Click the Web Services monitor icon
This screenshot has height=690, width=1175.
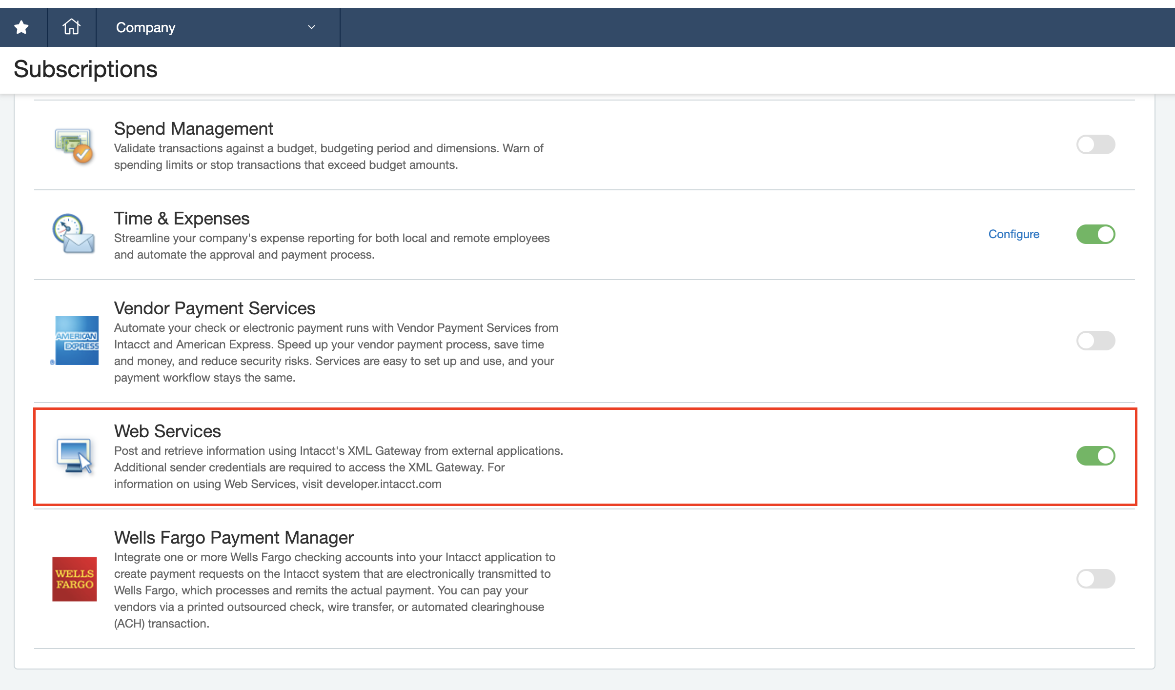click(x=74, y=456)
